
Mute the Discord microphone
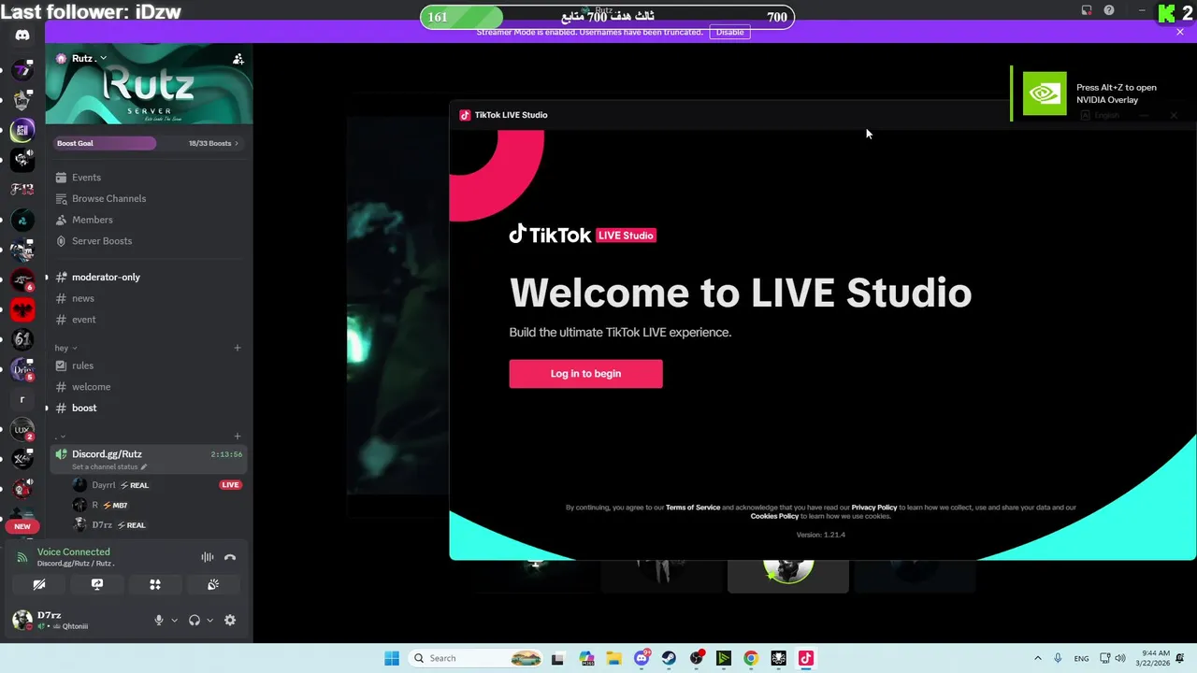point(159,621)
